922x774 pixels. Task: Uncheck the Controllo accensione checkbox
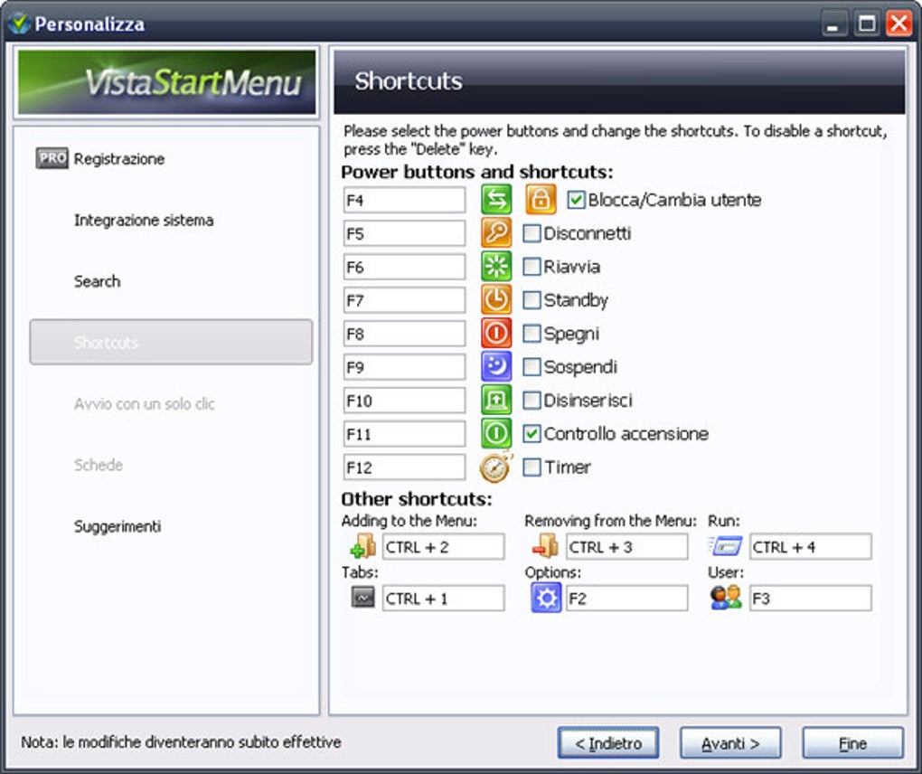532,434
